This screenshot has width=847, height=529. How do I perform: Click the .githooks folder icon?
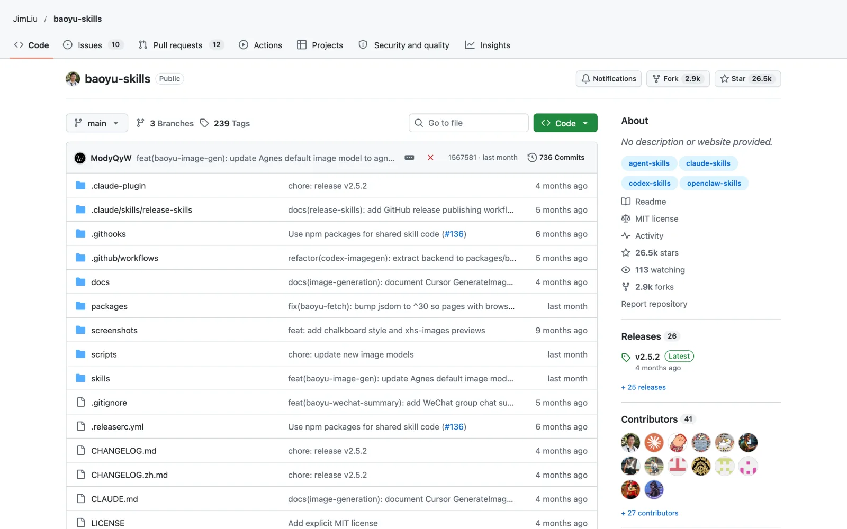coord(80,234)
